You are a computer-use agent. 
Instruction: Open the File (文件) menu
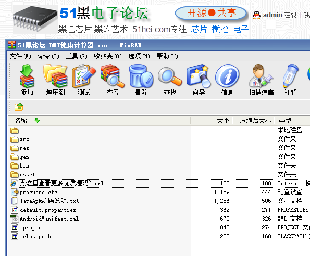click(x=20, y=56)
